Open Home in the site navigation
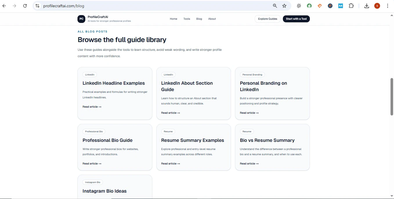 [173, 19]
